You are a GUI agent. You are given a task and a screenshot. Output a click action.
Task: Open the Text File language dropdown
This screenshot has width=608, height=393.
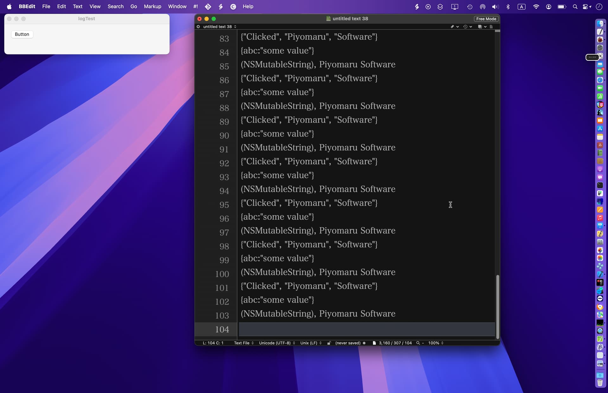point(244,343)
